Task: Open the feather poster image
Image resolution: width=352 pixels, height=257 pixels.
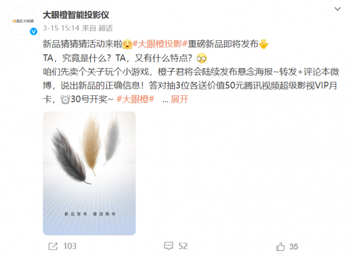Action: (x=89, y=173)
